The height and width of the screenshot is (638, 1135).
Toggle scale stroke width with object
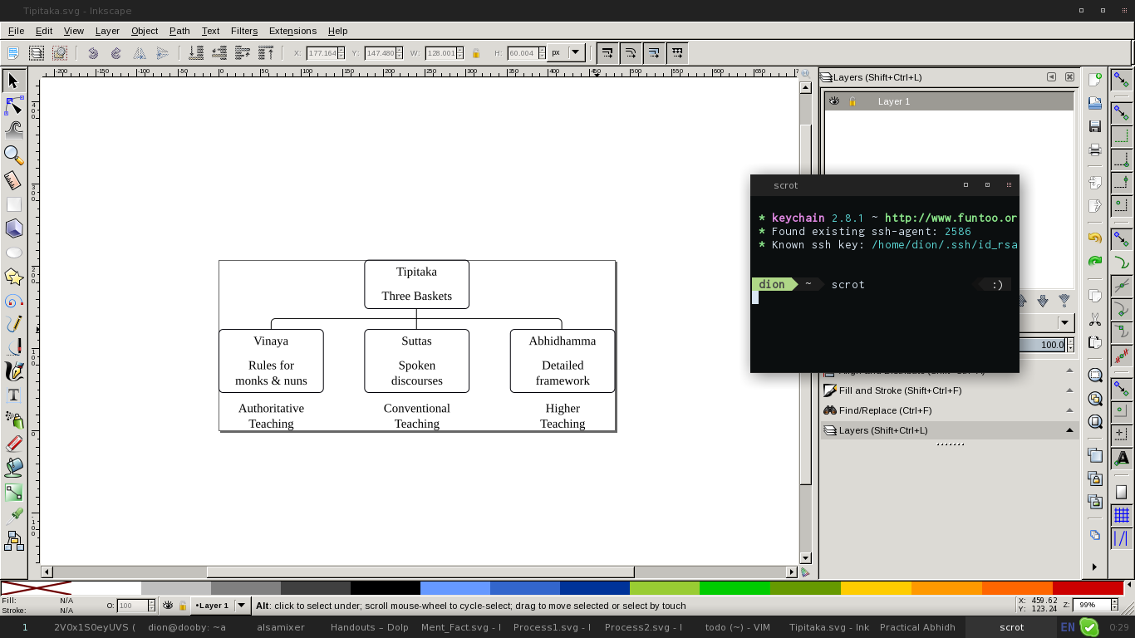click(607, 53)
